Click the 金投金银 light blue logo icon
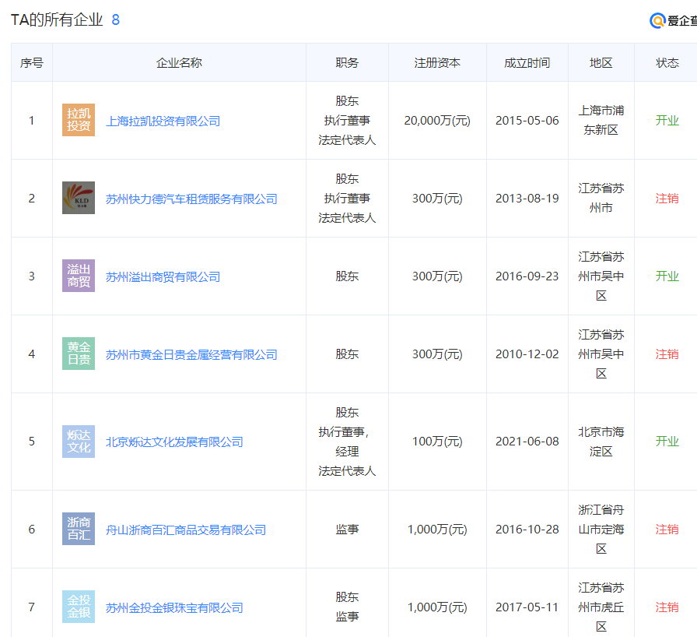The width and height of the screenshot is (697, 637). point(79,607)
